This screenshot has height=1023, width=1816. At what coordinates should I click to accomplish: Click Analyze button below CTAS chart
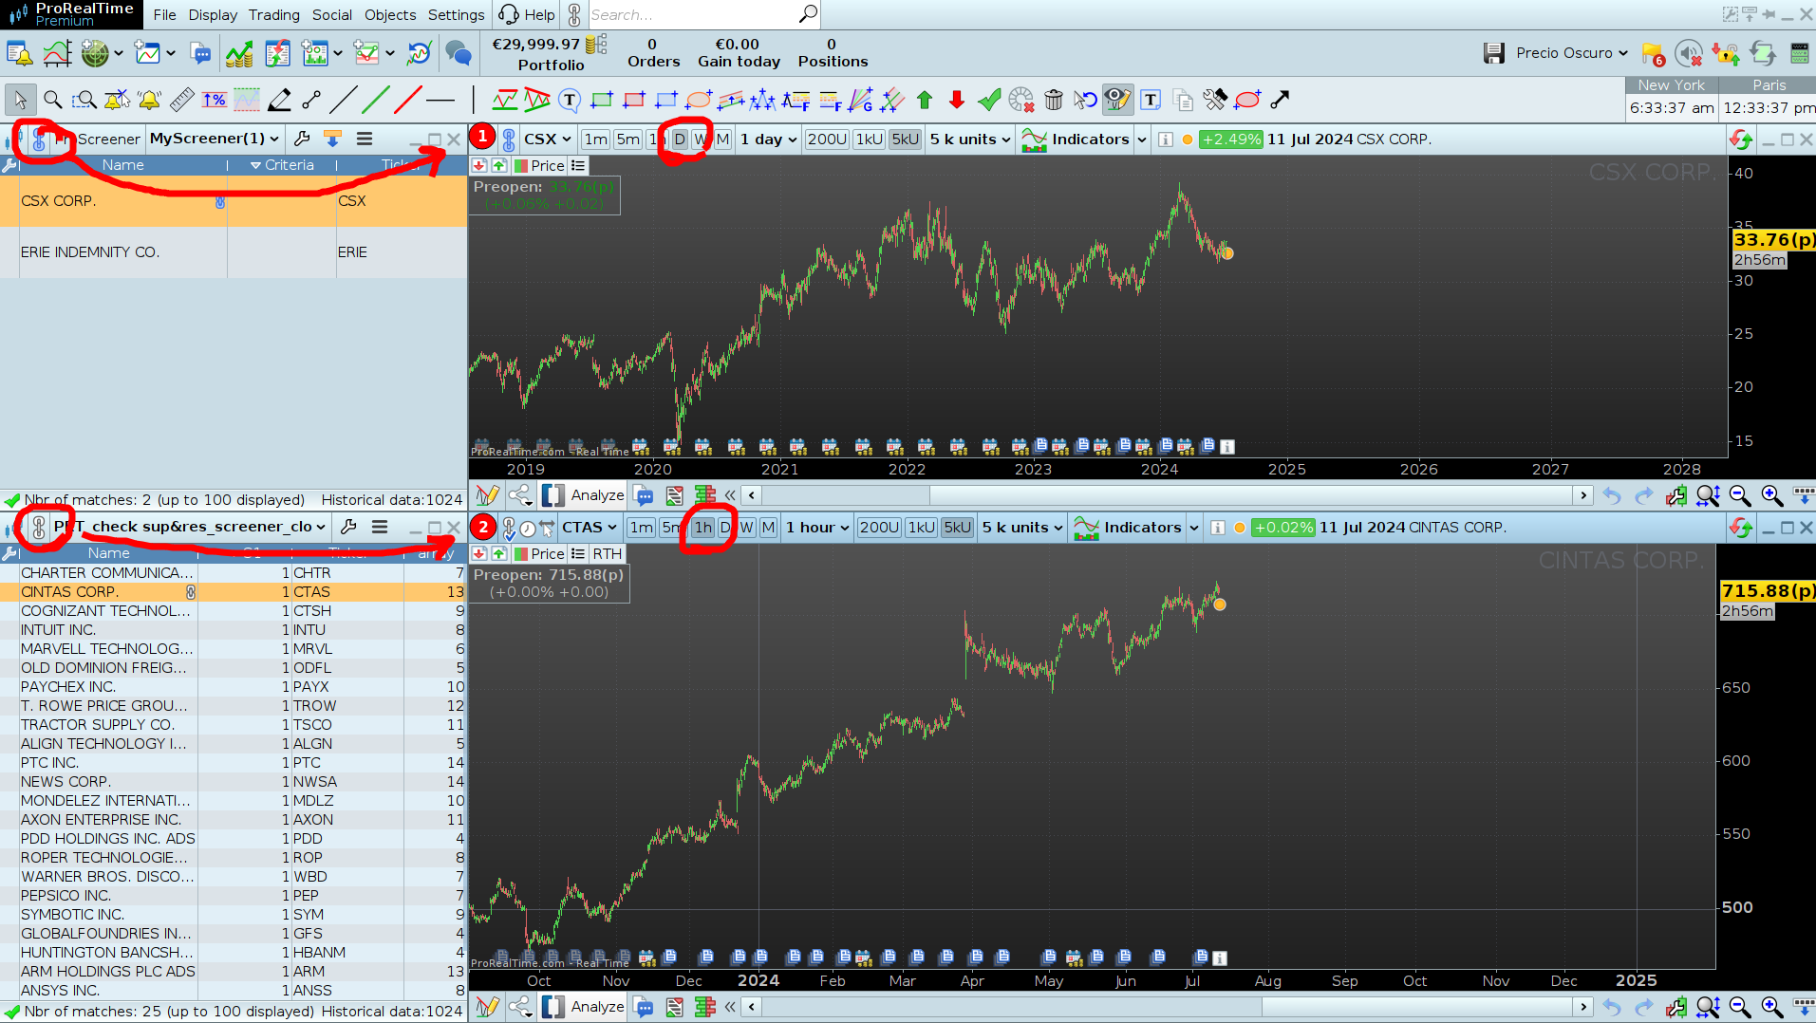tap(585, 1007)
